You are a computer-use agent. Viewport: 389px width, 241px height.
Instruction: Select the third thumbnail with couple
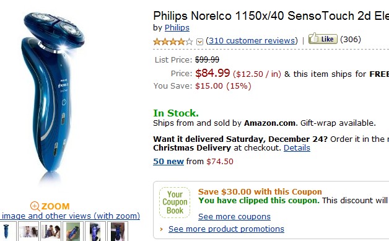(51, 231)
